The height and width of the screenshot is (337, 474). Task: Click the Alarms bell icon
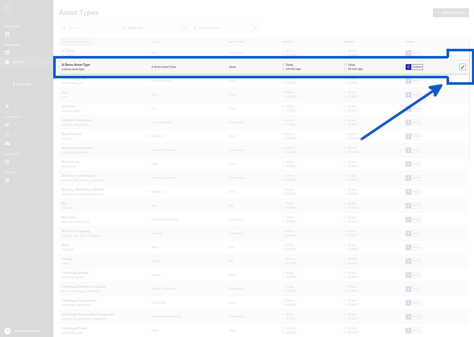7,106
